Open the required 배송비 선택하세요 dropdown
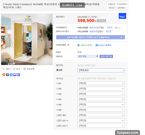 point(101,70)
